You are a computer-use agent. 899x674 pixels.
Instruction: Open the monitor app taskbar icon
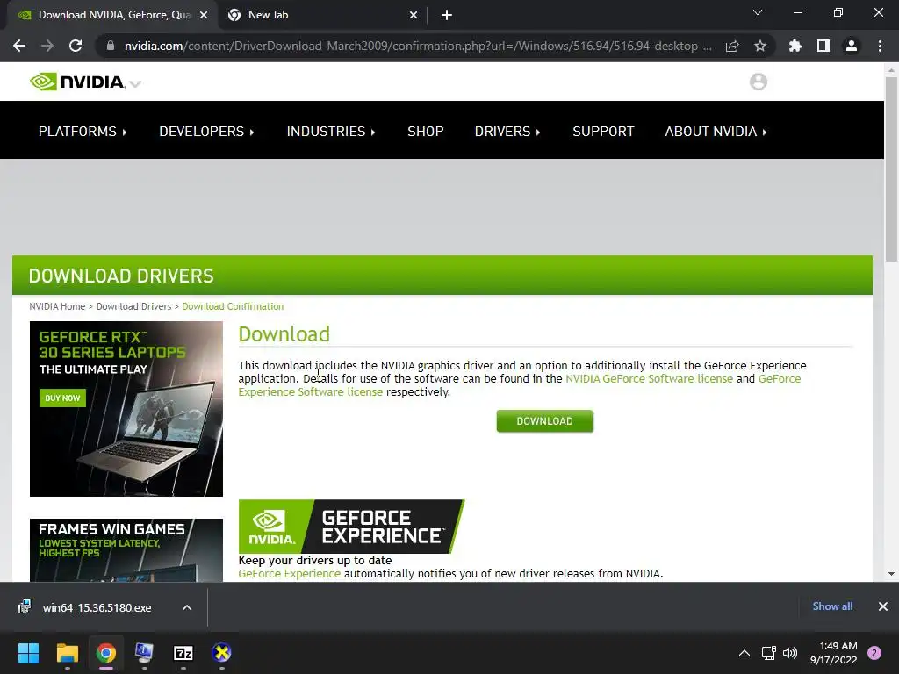[x=144, y=653]
